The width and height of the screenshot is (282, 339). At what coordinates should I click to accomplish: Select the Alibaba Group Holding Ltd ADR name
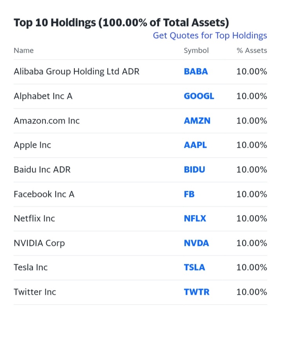click(x=76, y=72)
